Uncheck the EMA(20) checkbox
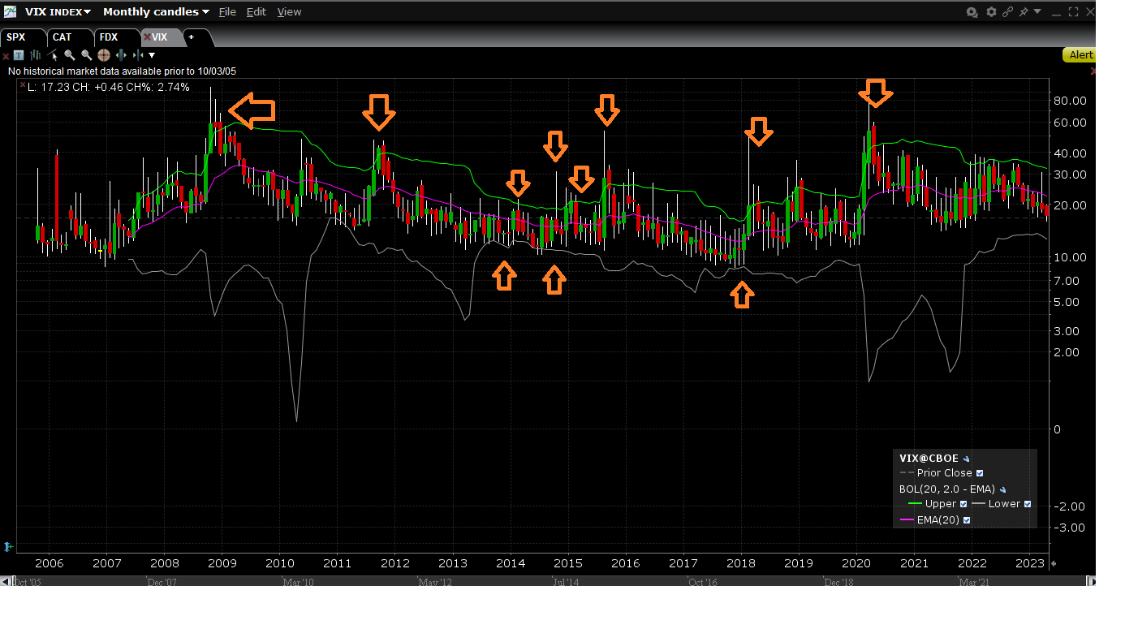This screenshot has width=1125, height=642. [966, 520]
